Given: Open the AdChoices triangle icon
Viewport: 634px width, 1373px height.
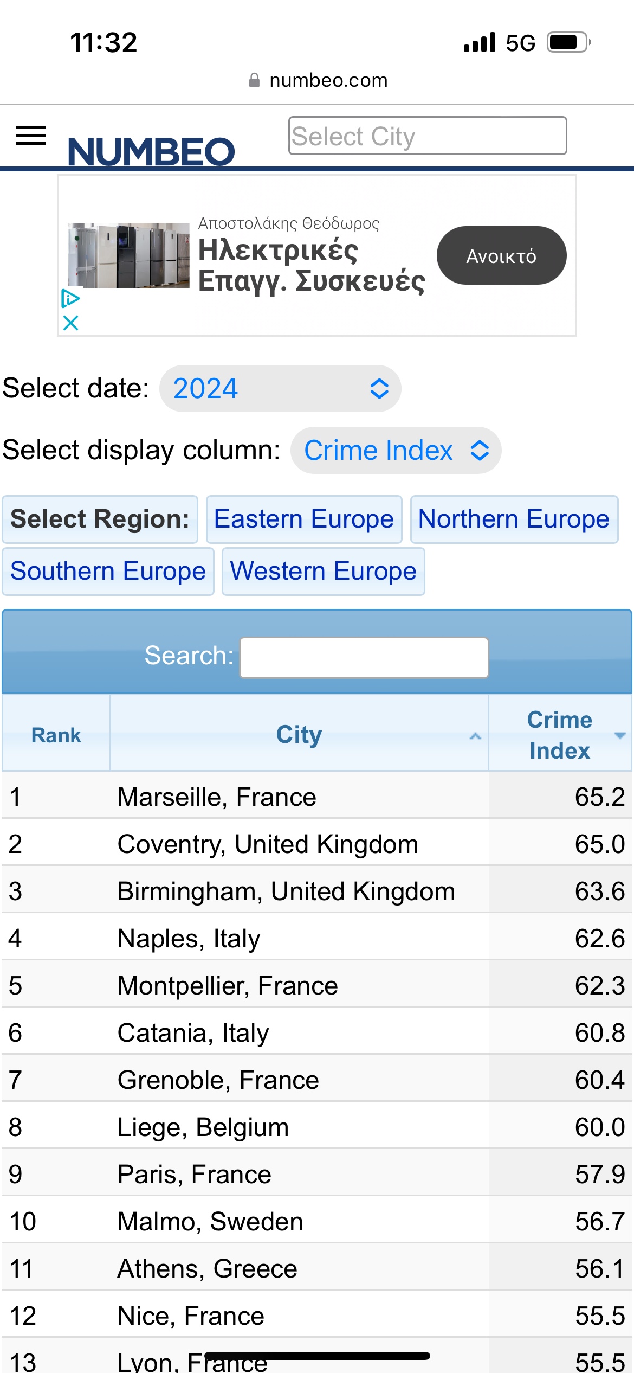Looking at the screenshot, I should click(x=70, y=298).
